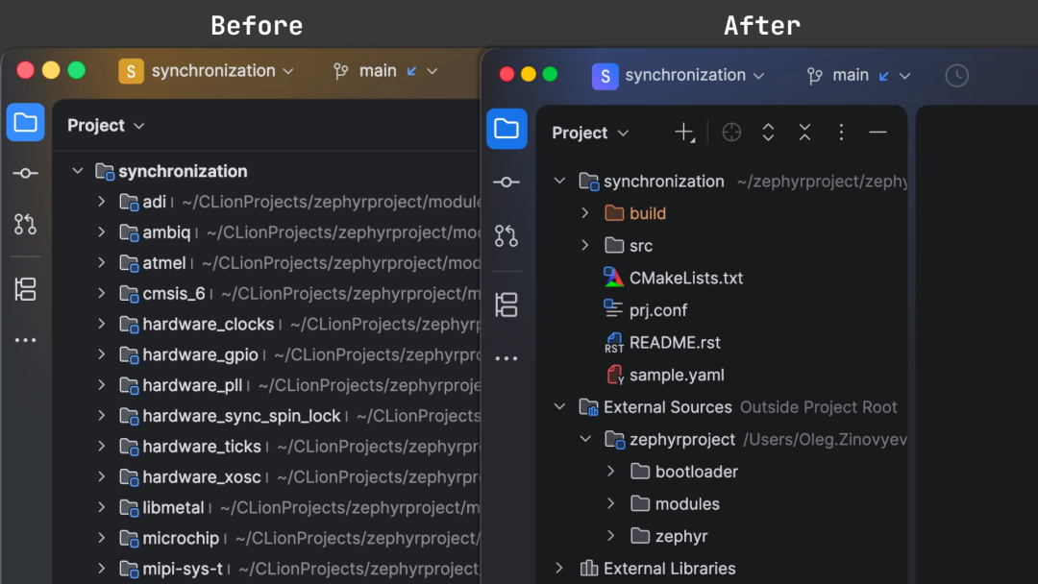Select the modules folder in the After window
Screen dimensions: 1038x584
pyautogui.click(x=675, y=504)
